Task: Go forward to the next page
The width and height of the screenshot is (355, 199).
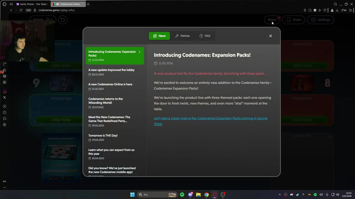Action: [16, 10]
